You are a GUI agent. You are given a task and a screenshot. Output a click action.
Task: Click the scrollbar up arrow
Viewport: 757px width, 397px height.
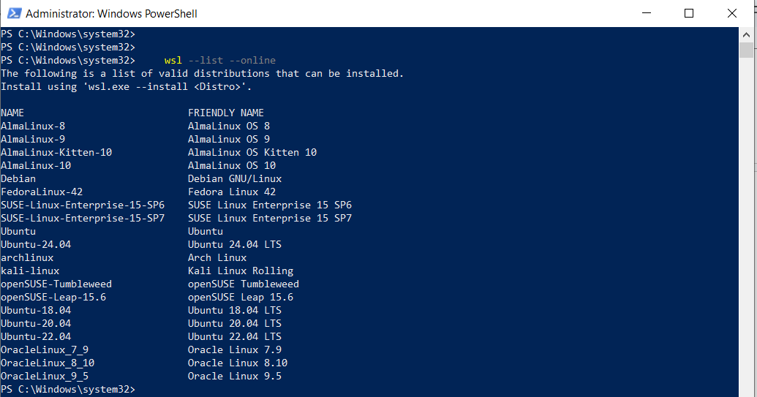pyautogui.click(x=746, y=34)
